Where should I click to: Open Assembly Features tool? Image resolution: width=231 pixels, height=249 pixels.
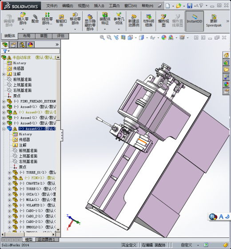coord(105,19)
